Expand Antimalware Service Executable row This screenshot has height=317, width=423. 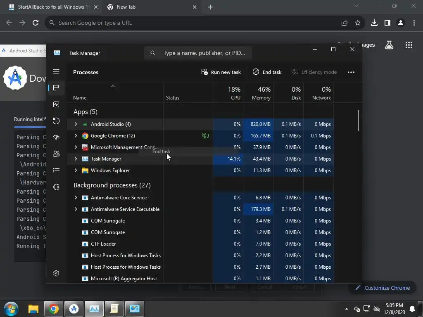point(76,209)
